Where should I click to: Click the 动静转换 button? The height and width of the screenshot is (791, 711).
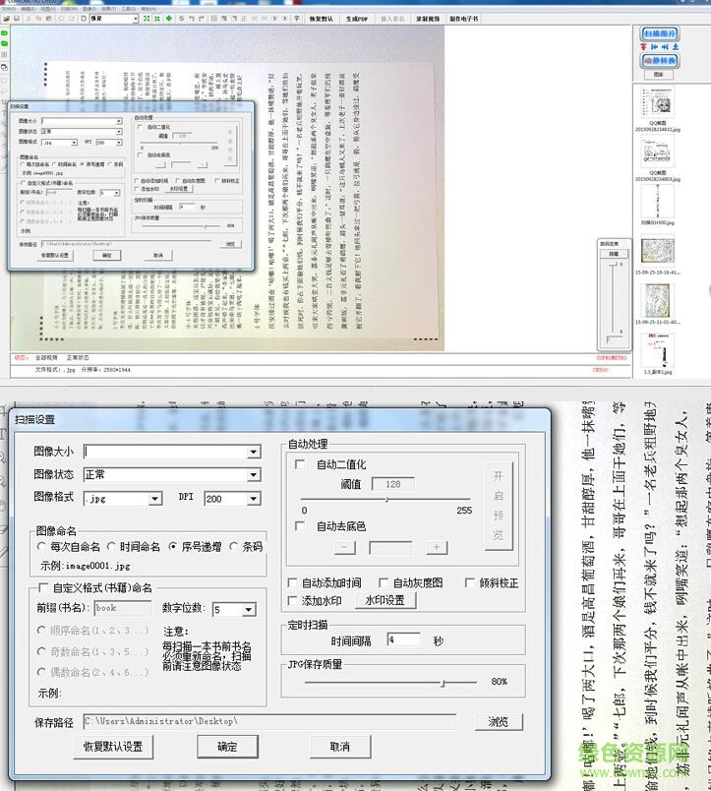click(x=660, y=61)
